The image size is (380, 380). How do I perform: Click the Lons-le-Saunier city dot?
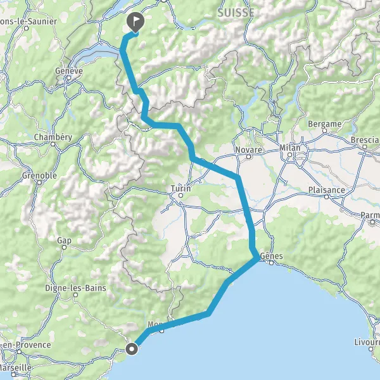pyautogui.click(x=26, y=28)
